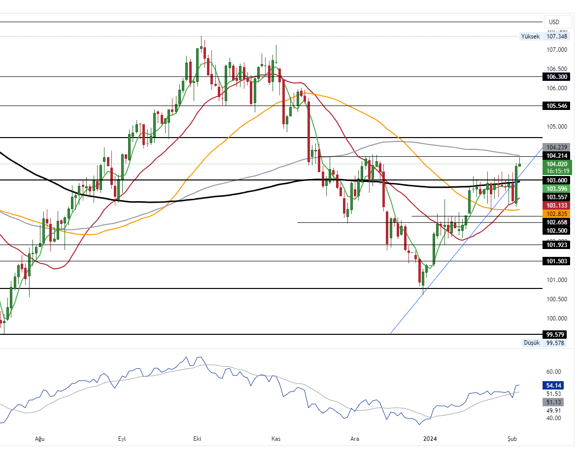Click the Kas label on time axis
The width and height of the screenshot is (579, 463).
[276, 438]
